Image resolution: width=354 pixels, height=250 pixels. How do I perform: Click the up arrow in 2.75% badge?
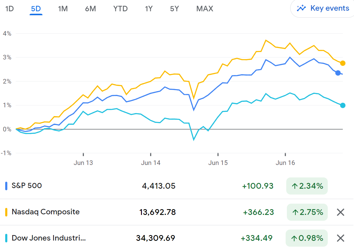tap(295, 212)
